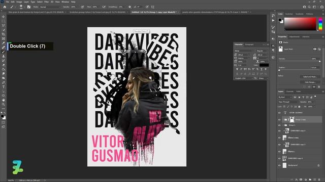Select the Move tool
Viewport: 325px width, 182px height.
pyautogui.click(x=4, y=17)
